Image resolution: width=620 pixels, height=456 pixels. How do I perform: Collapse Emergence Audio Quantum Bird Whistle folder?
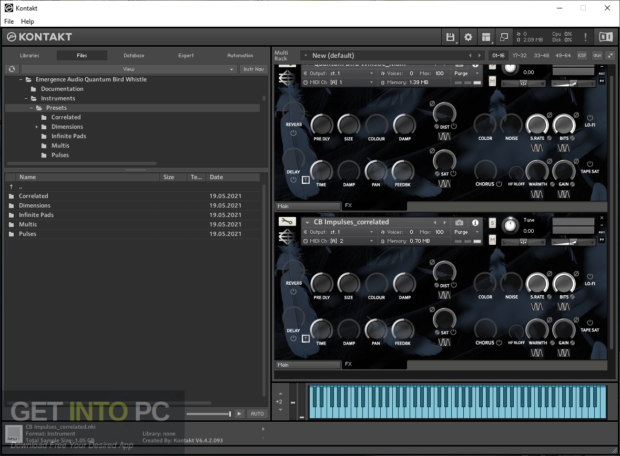[x=21, y=79]
